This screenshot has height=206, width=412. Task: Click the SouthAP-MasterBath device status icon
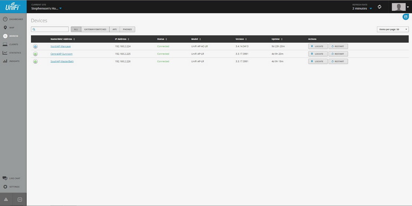(x=35, y=61)
